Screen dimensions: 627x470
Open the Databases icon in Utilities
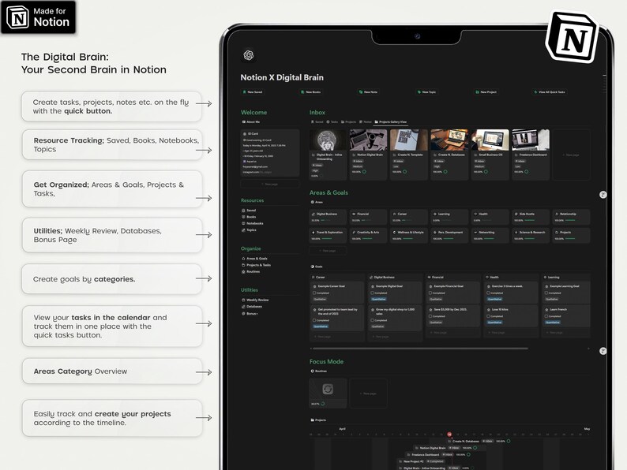(x=243, y=307)
